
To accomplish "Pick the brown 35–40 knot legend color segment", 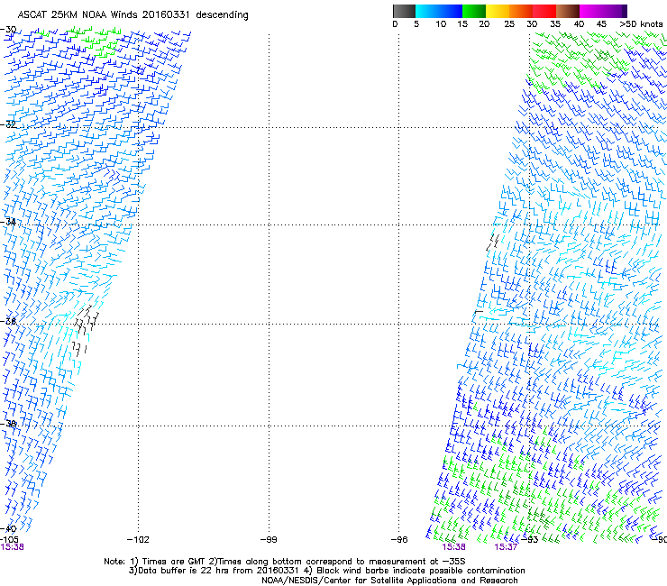I will [x=568, y=11].
